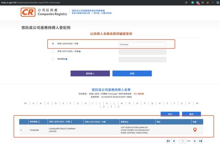The image size is (220, 148).
Task: Click the 列印 print button
Action: point(170,114)
